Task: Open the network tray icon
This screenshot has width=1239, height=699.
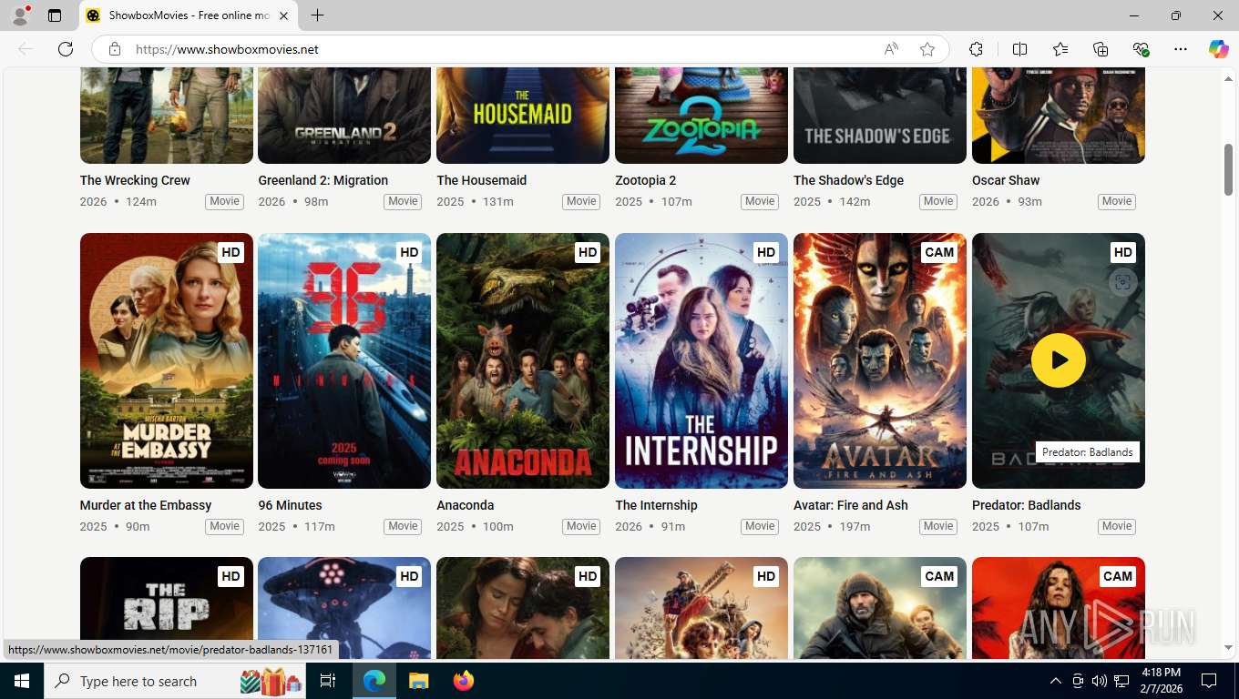Action: pyautogui.click(x=1122, y=681)
